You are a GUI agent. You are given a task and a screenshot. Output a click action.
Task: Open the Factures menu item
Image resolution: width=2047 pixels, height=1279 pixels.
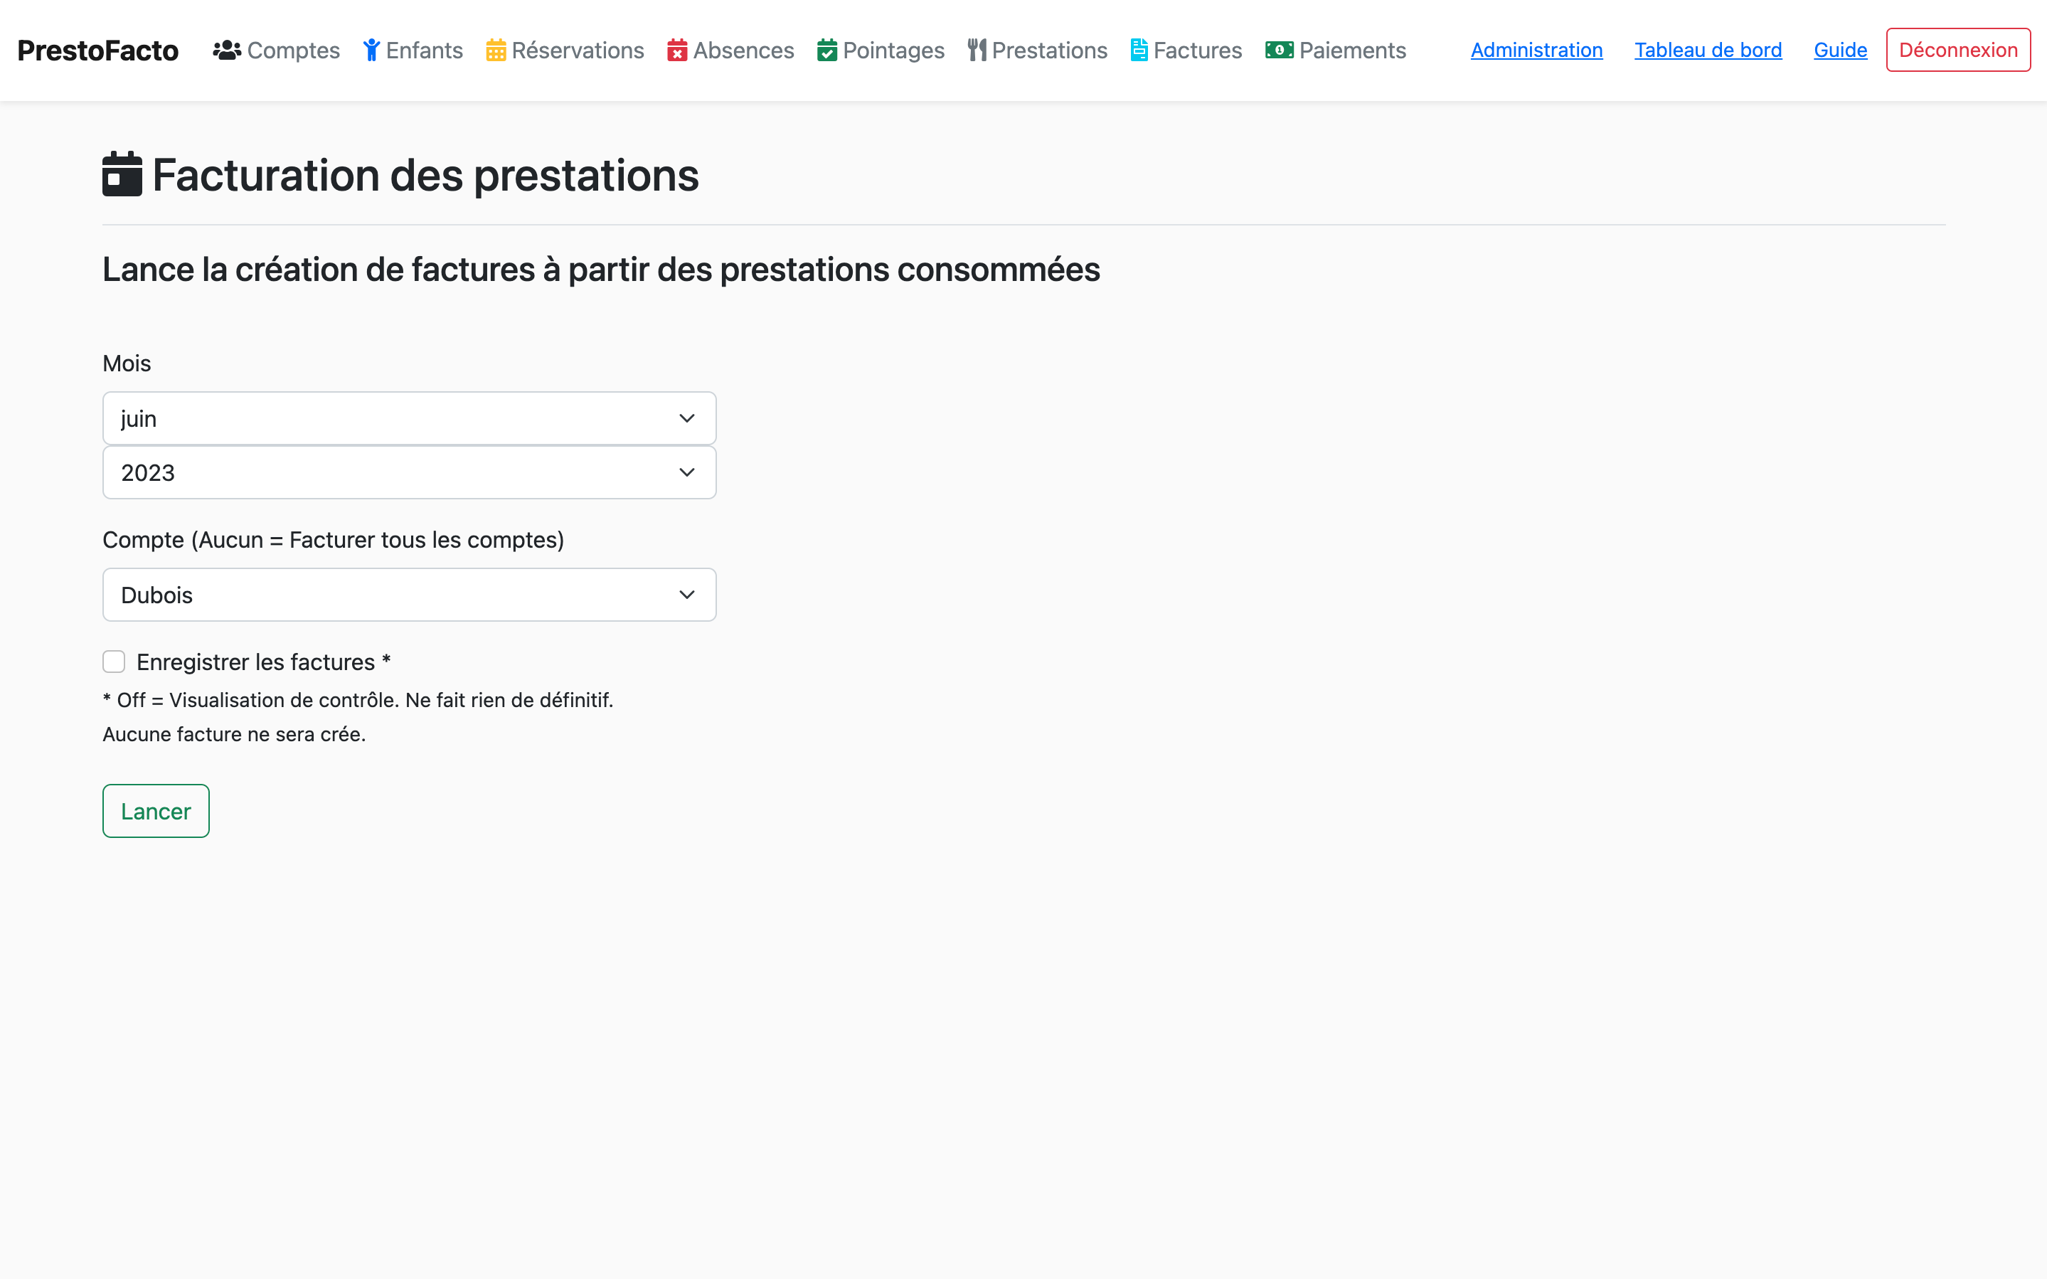click(x=1197, y=51)
